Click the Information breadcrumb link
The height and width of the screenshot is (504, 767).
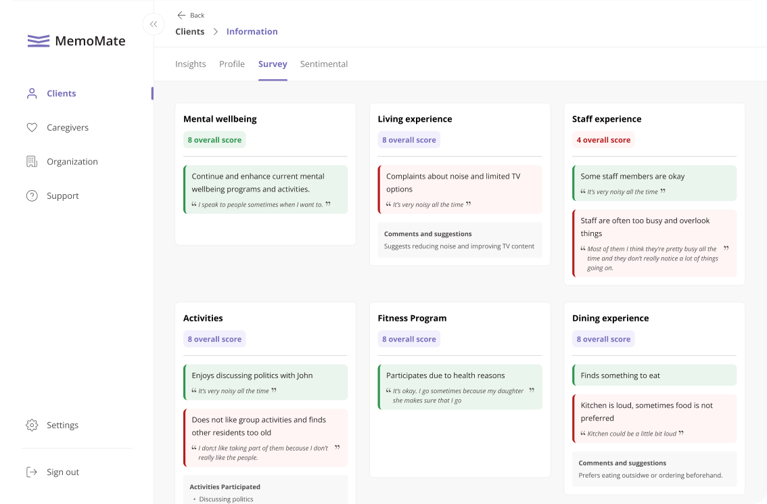(x=252, y=32)
